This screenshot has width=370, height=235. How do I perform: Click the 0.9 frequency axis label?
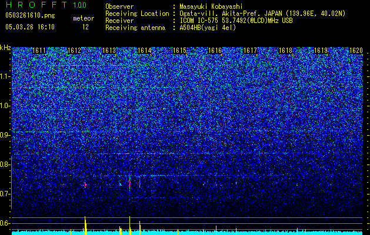[x=4, y=135]
